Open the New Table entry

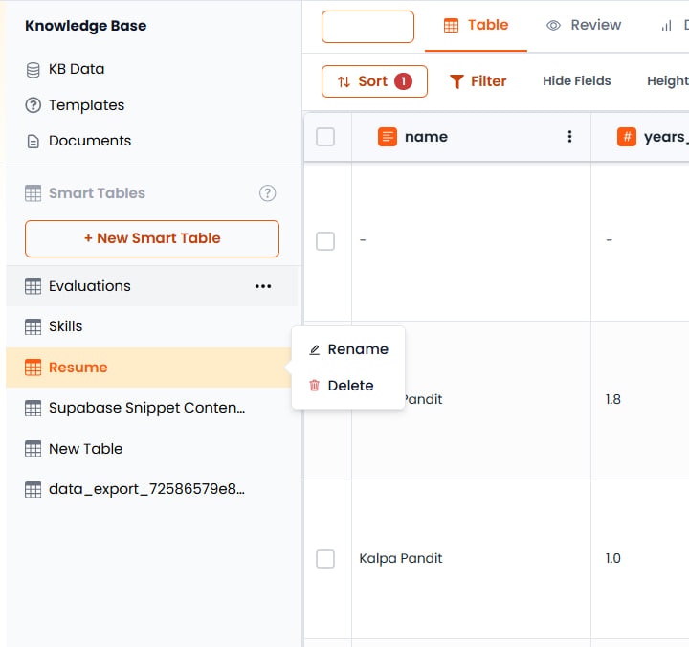click(151, 449)
